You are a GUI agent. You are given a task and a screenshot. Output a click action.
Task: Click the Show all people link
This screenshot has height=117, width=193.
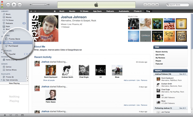point(49,80)
